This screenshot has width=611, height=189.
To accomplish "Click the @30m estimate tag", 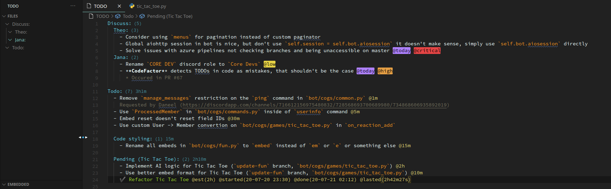I will point(234,119).
